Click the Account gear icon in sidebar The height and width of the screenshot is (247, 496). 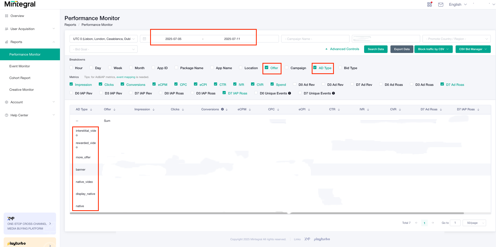7,102
